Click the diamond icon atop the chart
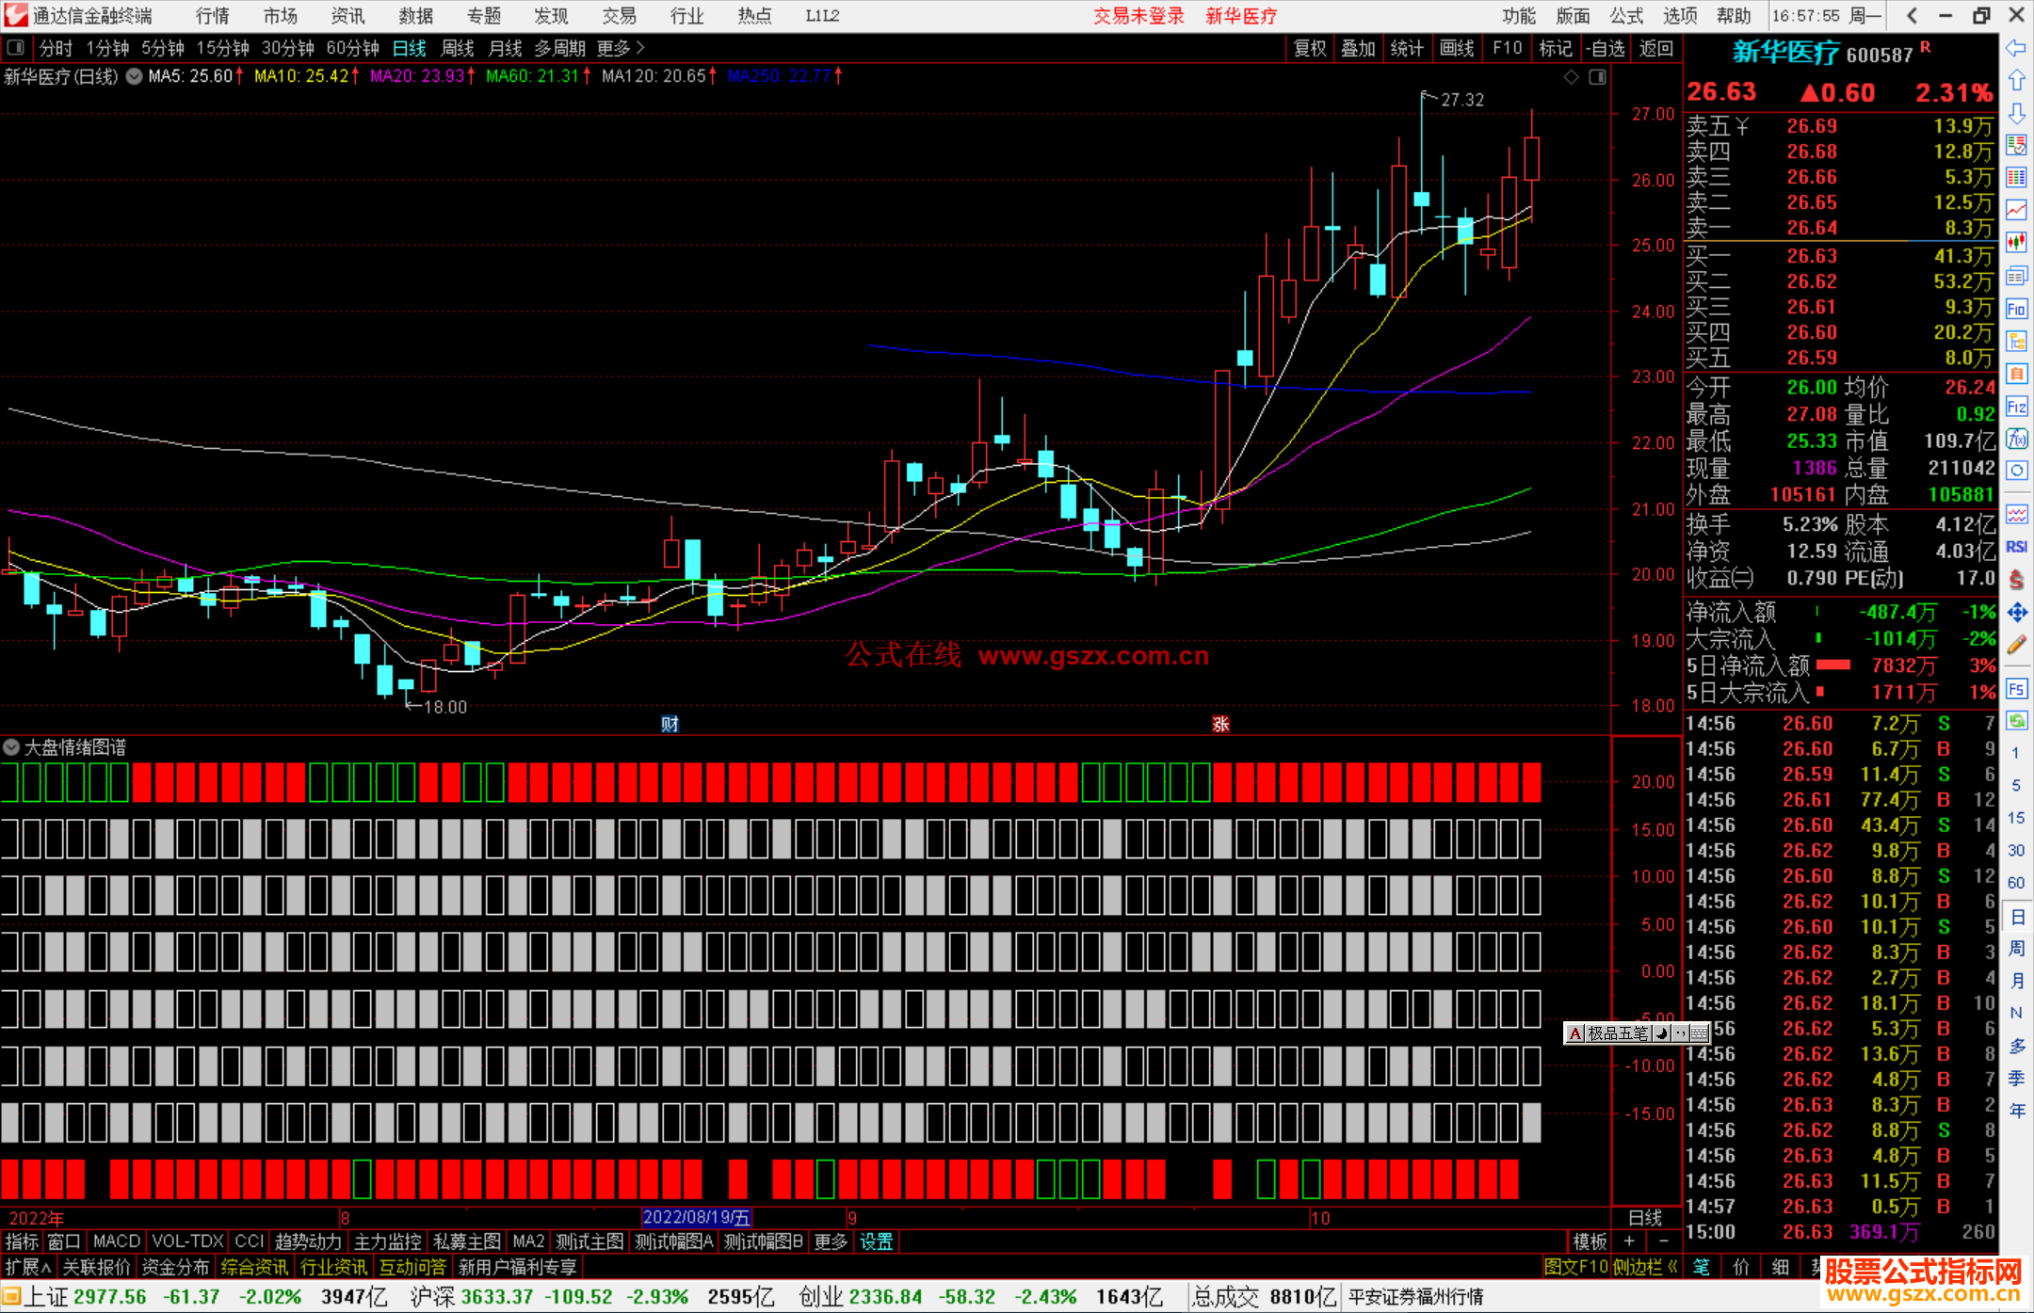 pyautogui.click(x=1571, y=76)
